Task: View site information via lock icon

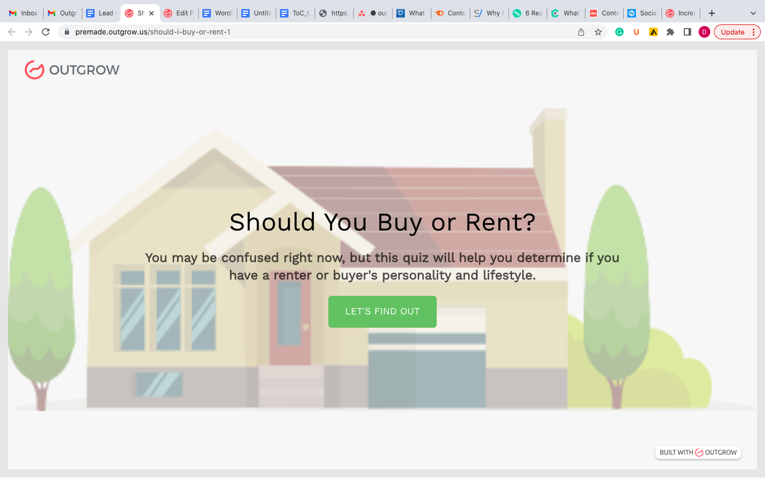Action: click(x=67, y=32)
